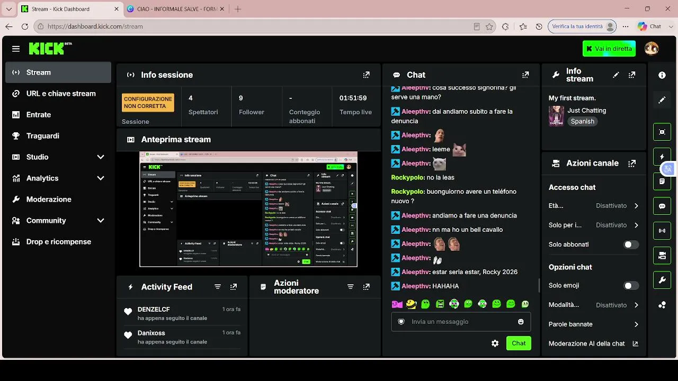Screen dimensions: 678x381
Task: Insert the yellow bee emote
Action: pyautogui.click(x=411, y=304)
